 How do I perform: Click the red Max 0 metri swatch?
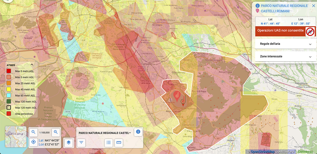tap(9, 71)
